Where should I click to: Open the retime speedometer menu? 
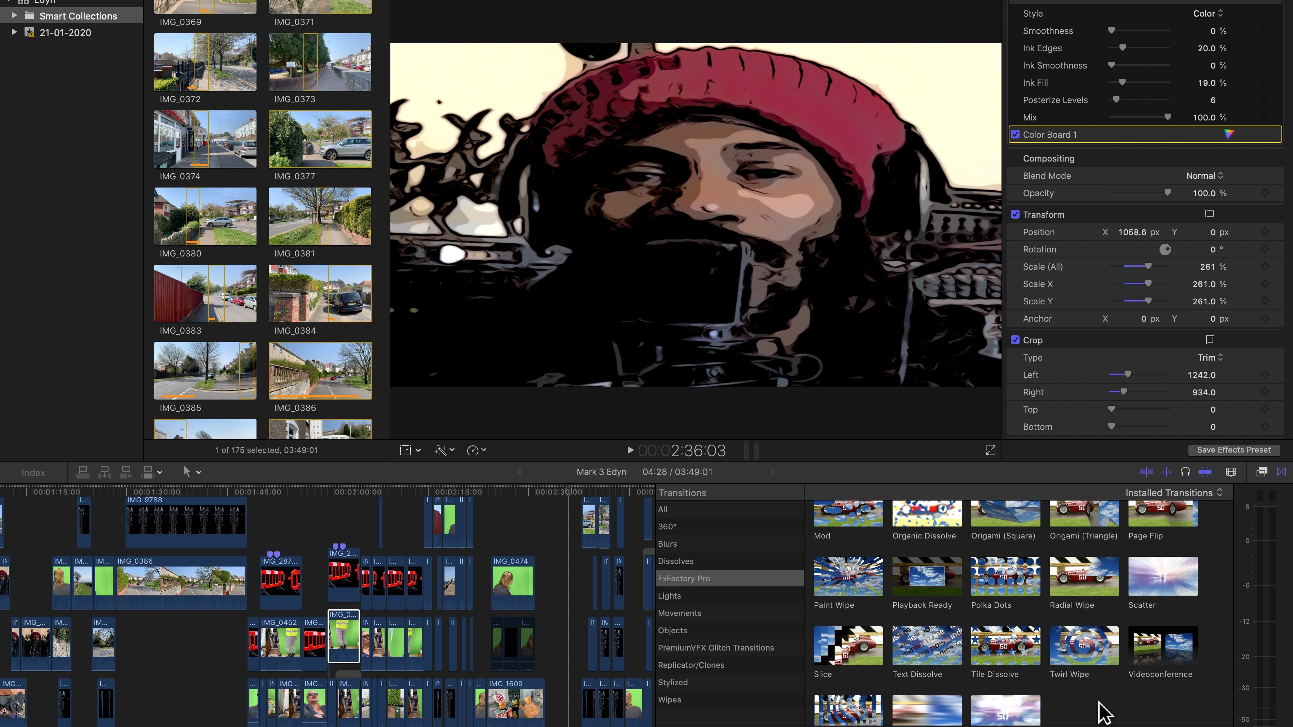(x=476, y=450)
